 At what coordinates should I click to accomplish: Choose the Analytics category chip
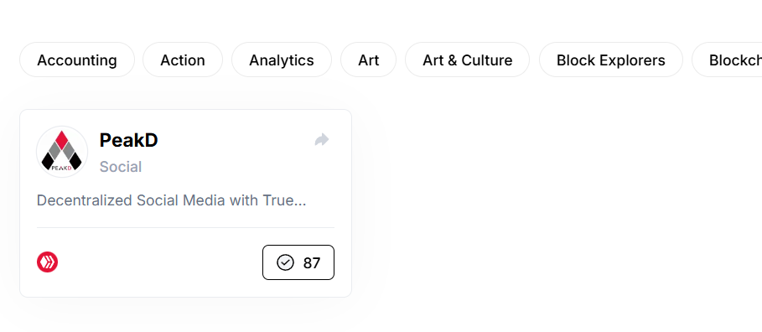coord(282,60)
